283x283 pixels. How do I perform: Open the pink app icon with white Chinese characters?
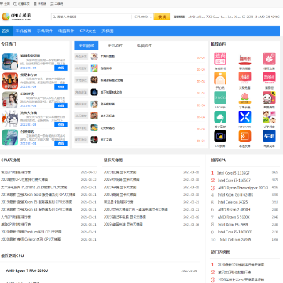pos(220,59)
